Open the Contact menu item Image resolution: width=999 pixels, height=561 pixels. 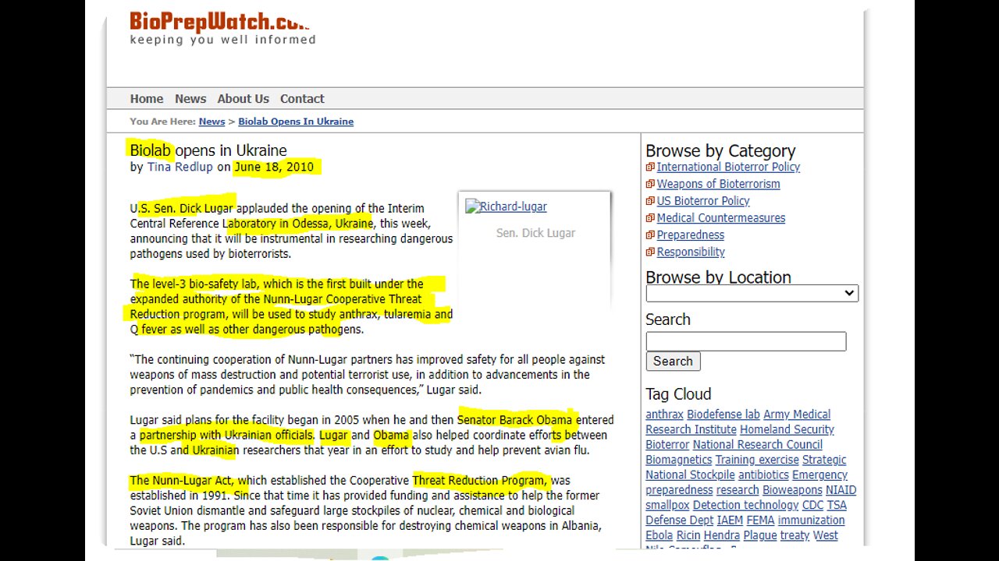point(302,99)
